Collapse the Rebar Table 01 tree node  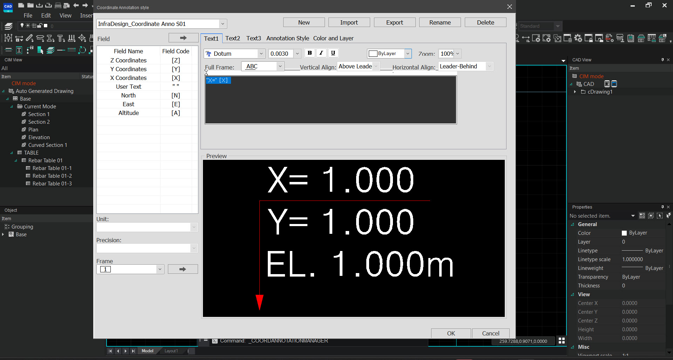tap(16, 161)
